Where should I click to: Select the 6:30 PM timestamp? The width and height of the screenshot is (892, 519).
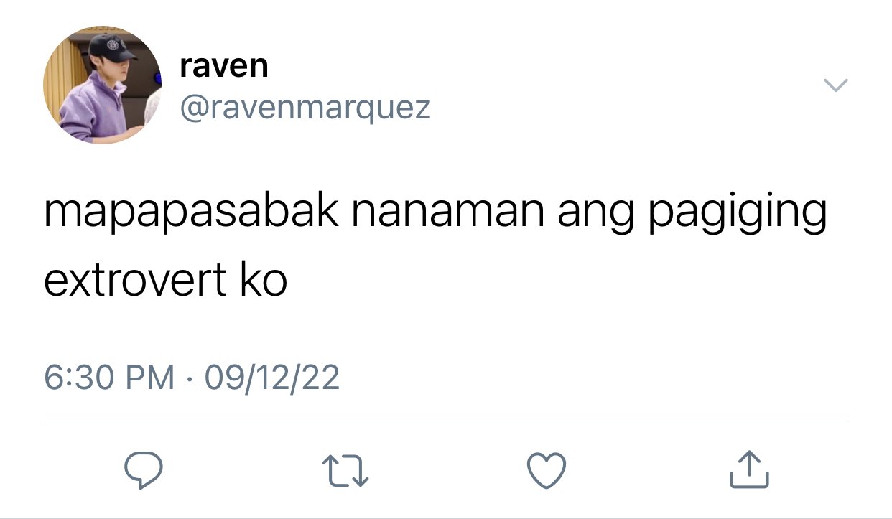[109, 377]
